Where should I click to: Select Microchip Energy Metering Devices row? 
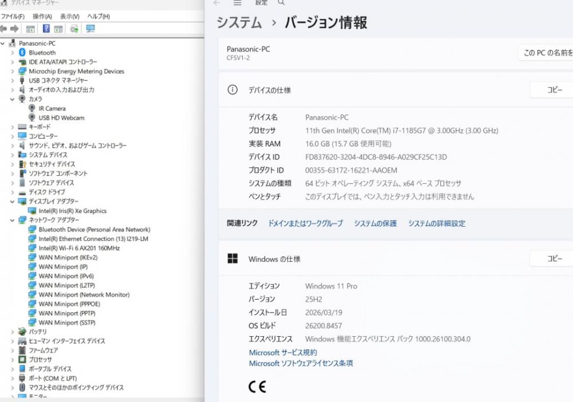tap(76, 71)
